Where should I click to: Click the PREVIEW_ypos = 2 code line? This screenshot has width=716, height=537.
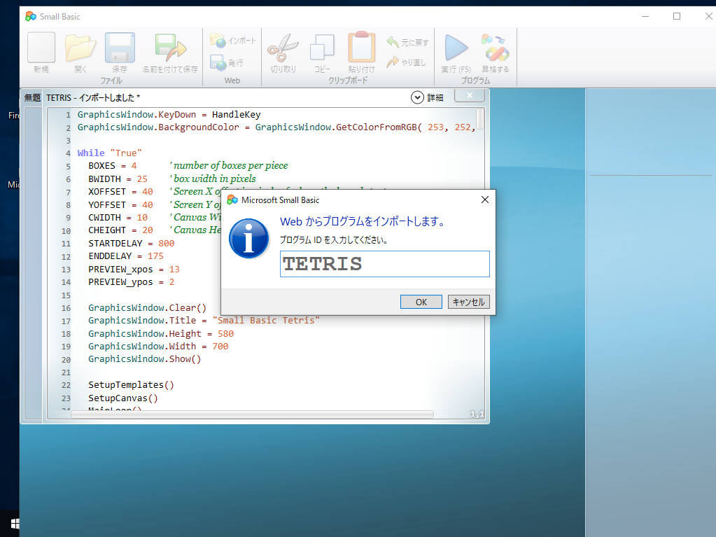click(132, 282)
